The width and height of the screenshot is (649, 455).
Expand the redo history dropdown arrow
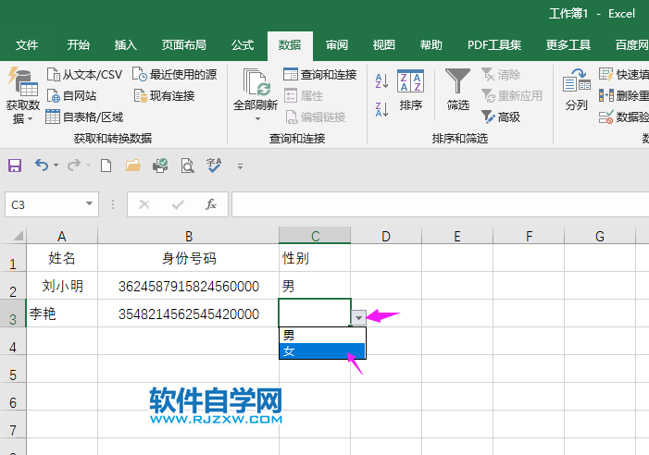tap(88, 166)
